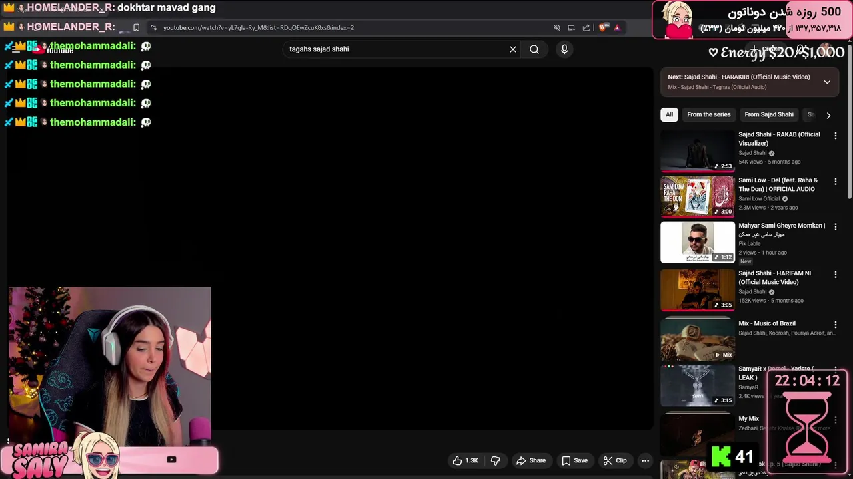Click the '2.3M views · 2 years ago' text
853x479 pixels.
(768, 208)
